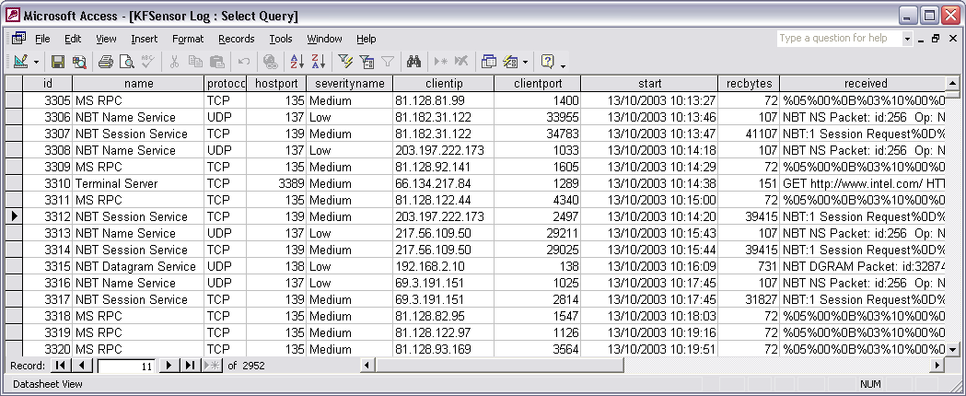Click the query window control icon beside File
The width and height of the screenshot is (966, 396).
[18, 38]
